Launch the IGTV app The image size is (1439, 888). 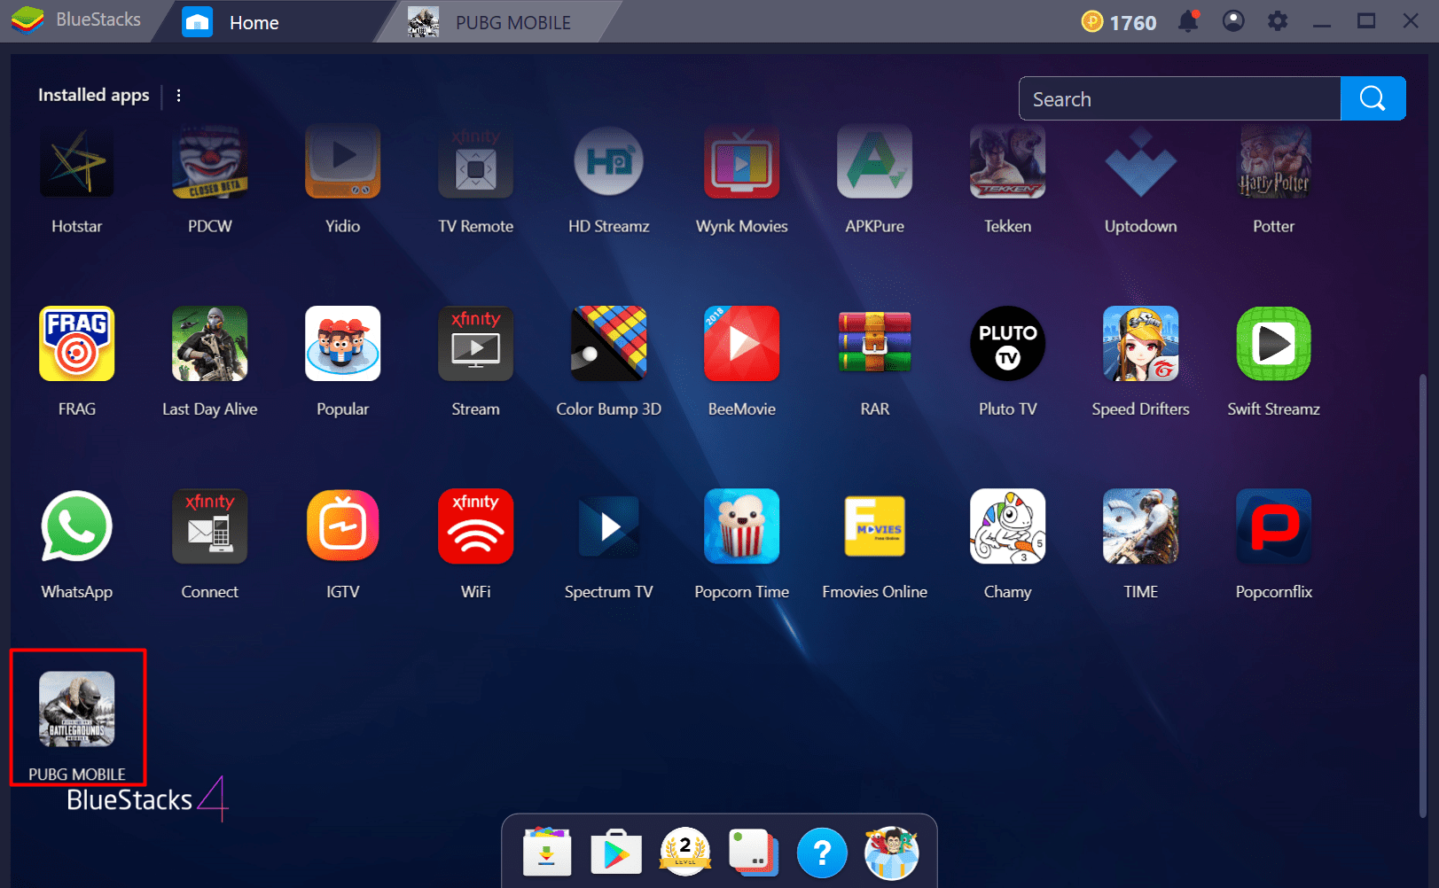coord(343,526)
